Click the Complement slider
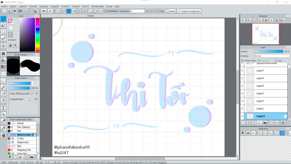291x164 pixels. 29,99
